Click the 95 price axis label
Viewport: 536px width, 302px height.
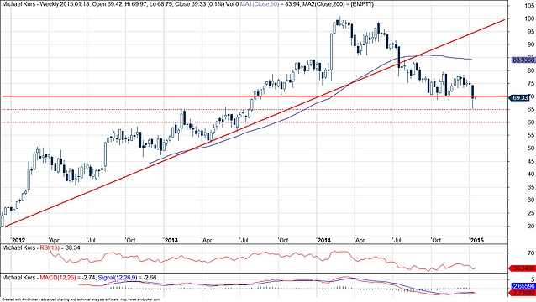[x=531, y=32]
